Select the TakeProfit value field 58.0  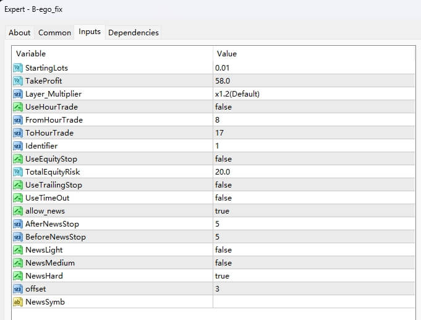(x=223, y=80)
